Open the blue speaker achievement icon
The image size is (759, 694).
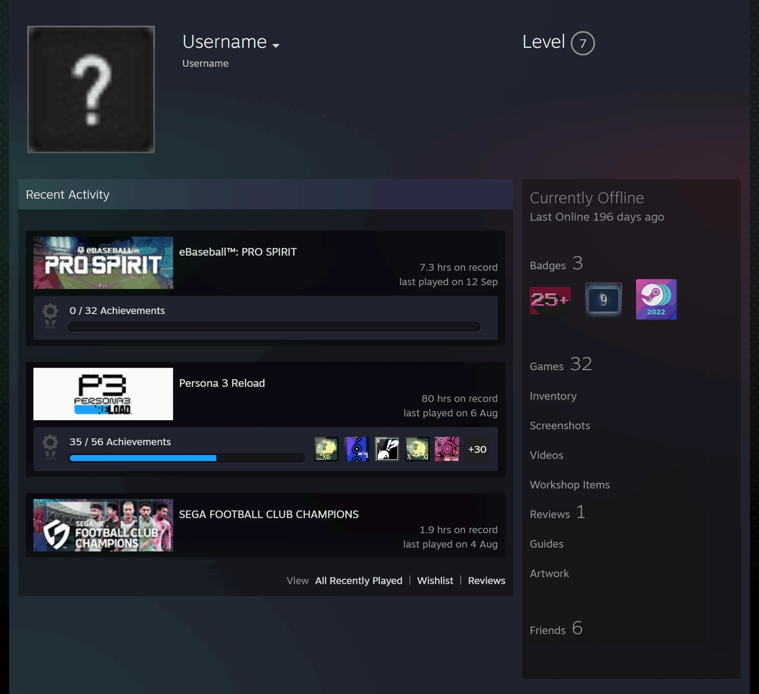357,449
